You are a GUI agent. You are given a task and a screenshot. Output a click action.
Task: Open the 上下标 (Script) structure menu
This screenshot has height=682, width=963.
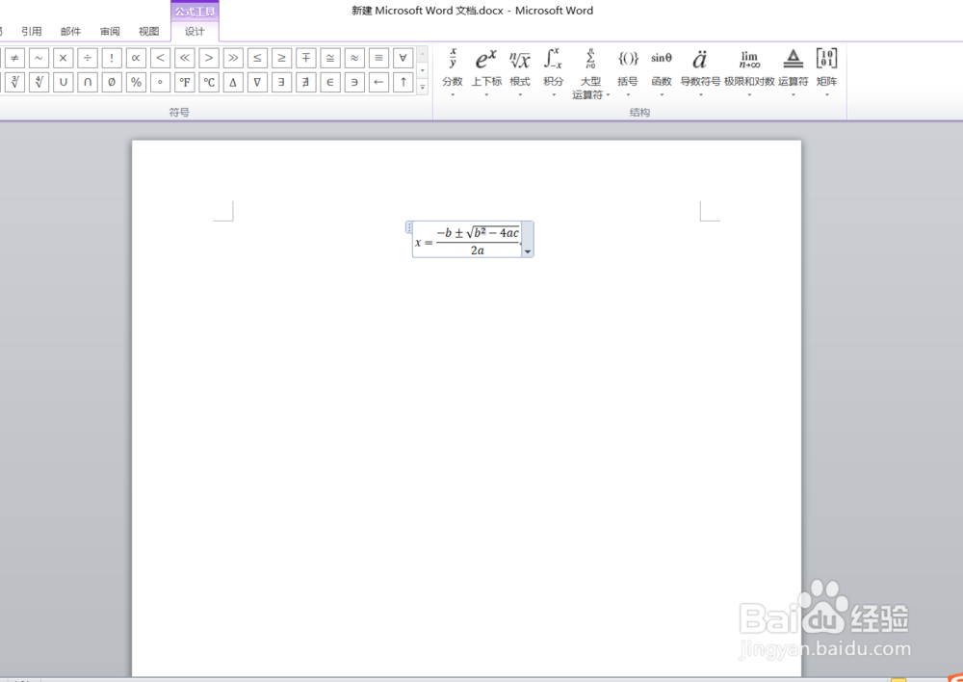486,72
